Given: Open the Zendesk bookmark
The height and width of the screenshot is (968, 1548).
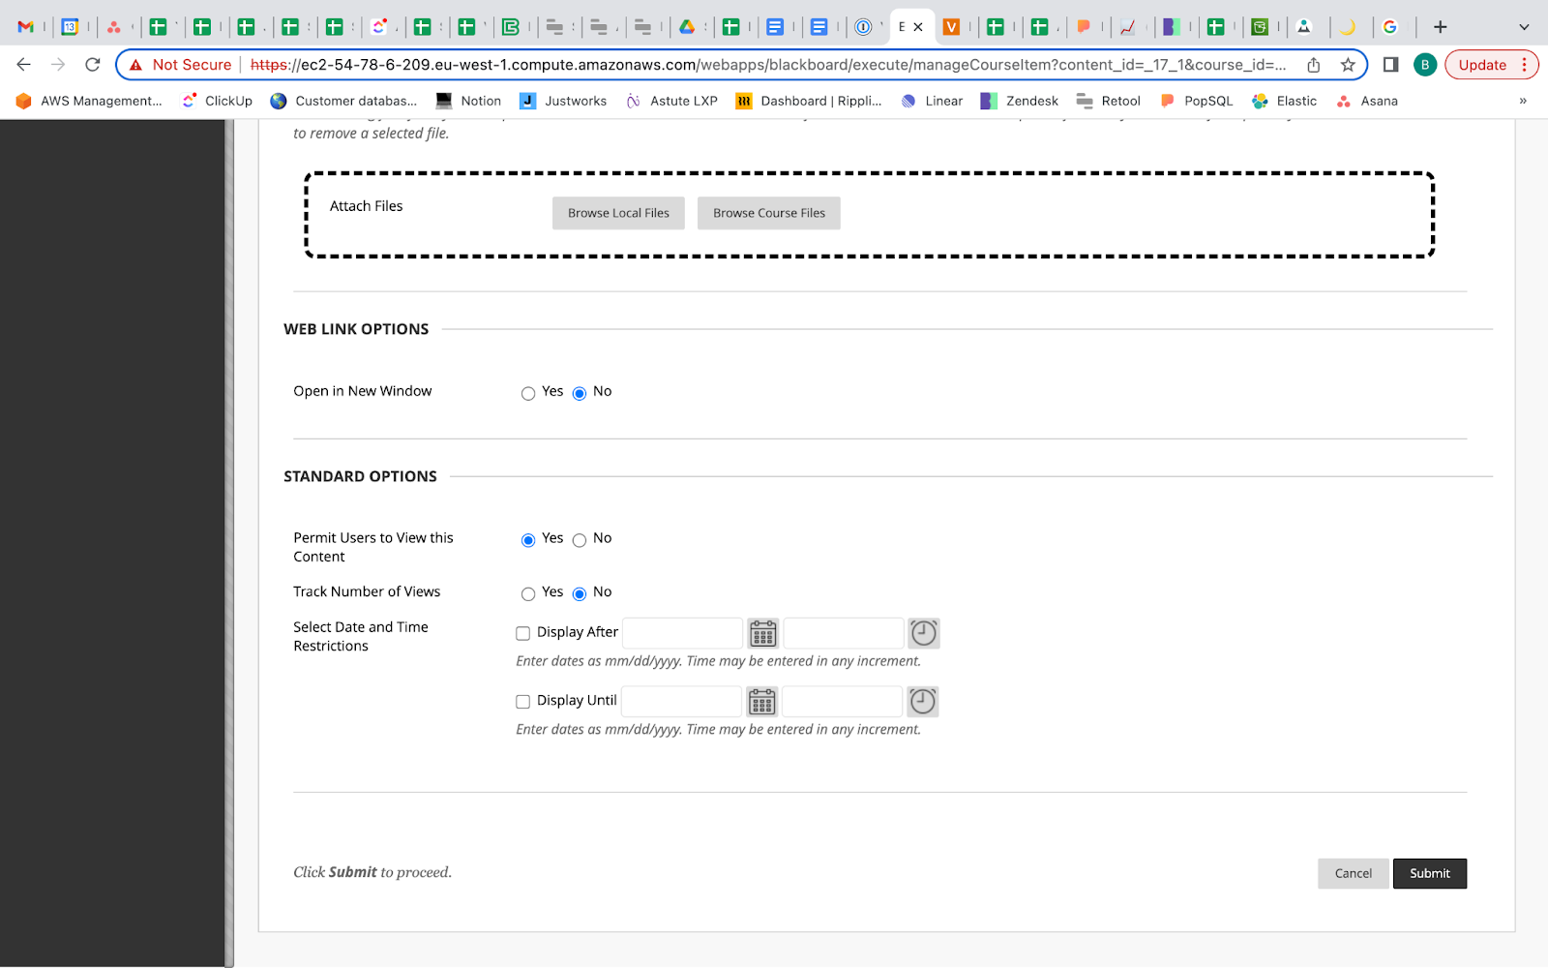Looking at the screenshot, I should click(1020, 101).
